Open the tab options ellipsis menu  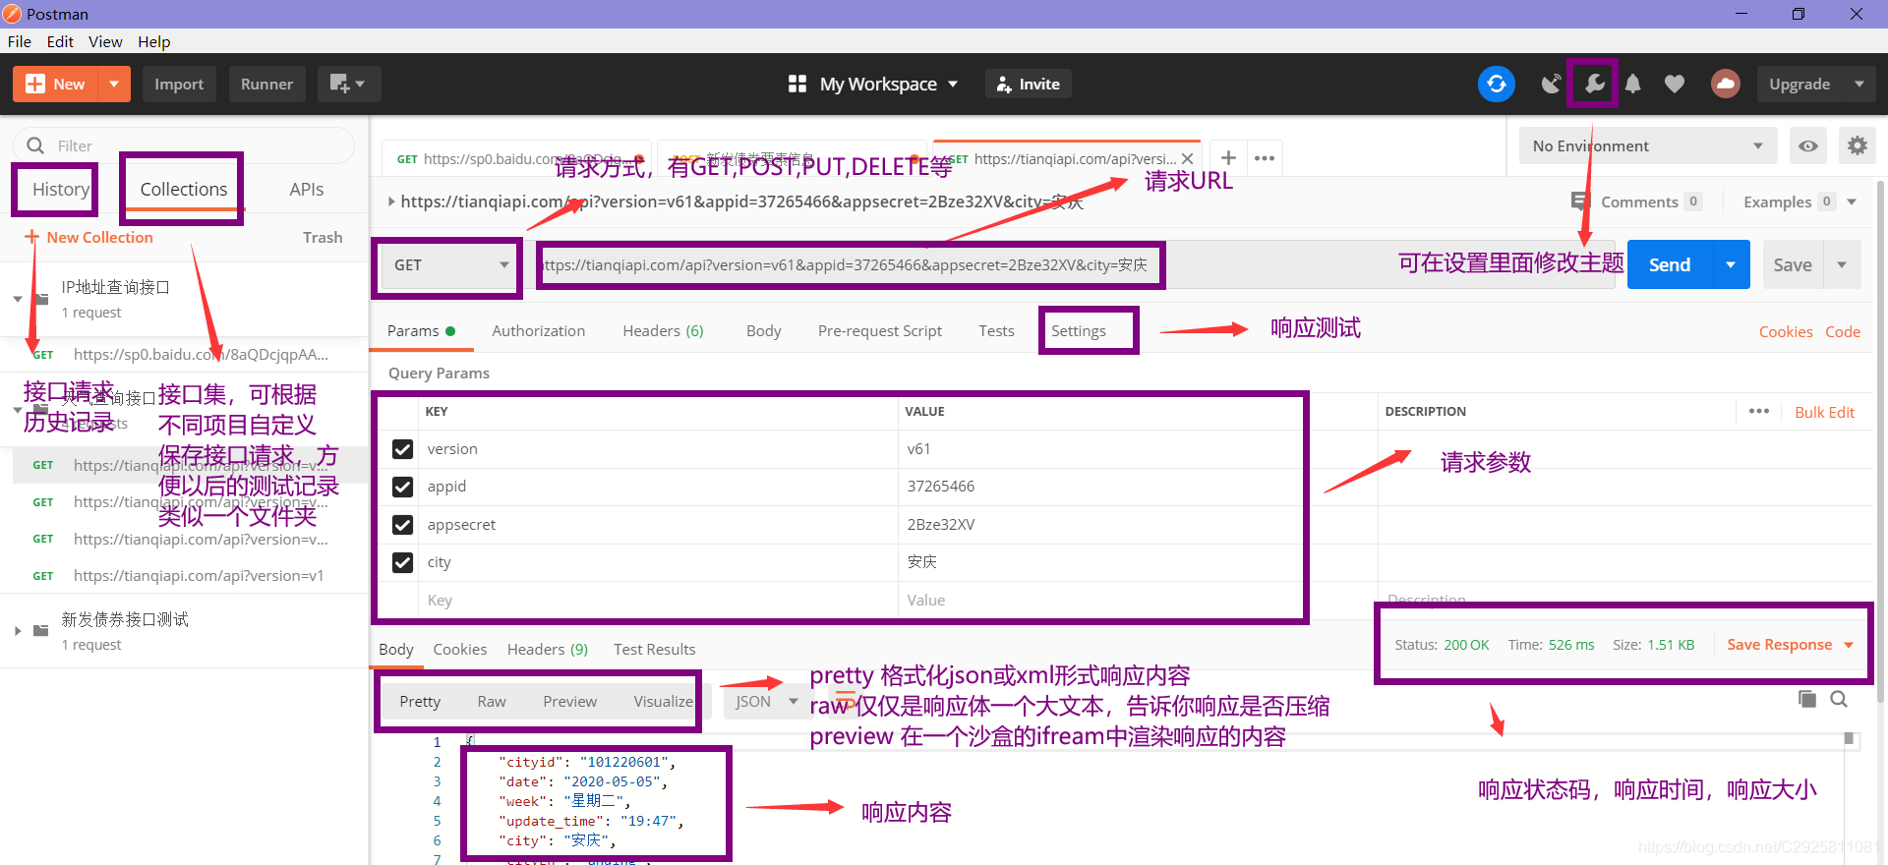pos(1265,157)
